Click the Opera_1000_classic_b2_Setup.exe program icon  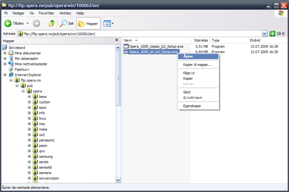coord(126,46)
